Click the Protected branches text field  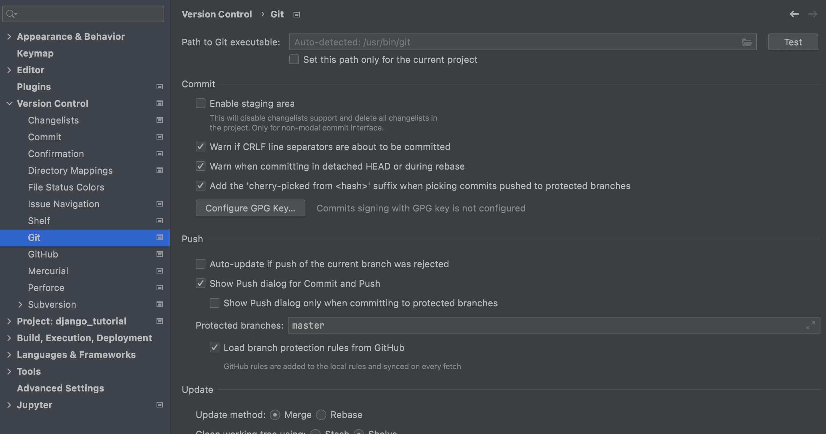(x=554, y=325)
